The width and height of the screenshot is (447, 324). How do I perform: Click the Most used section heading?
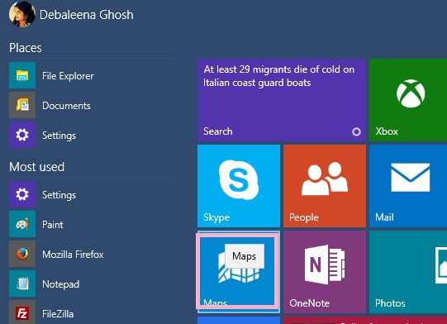37,167
